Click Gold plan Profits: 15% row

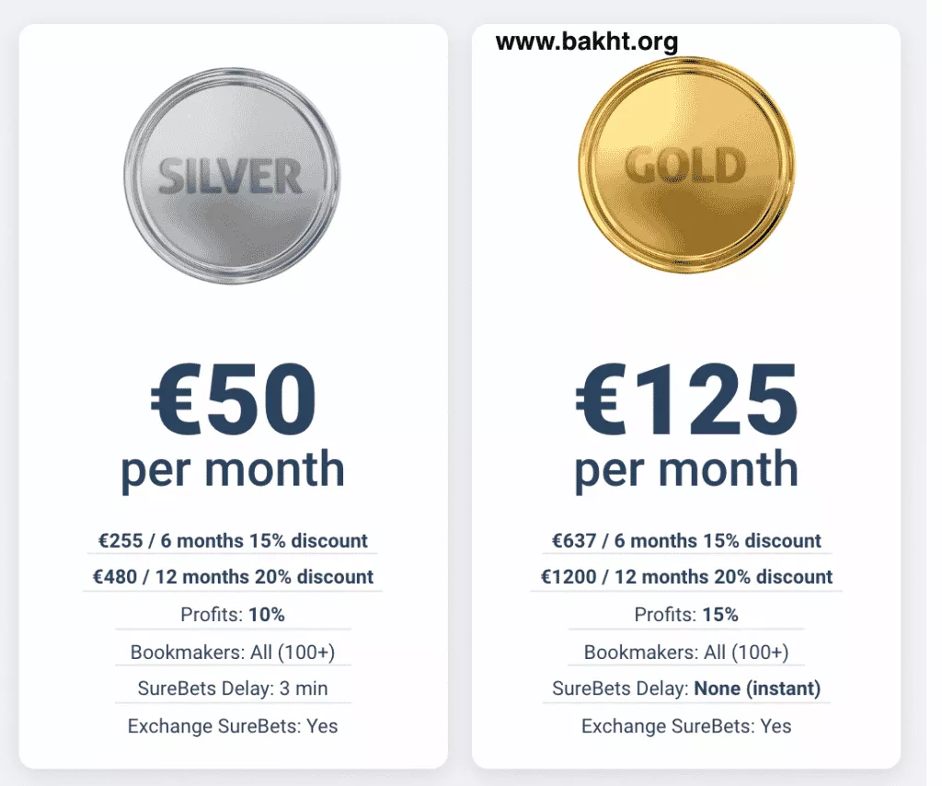[686, 614]
